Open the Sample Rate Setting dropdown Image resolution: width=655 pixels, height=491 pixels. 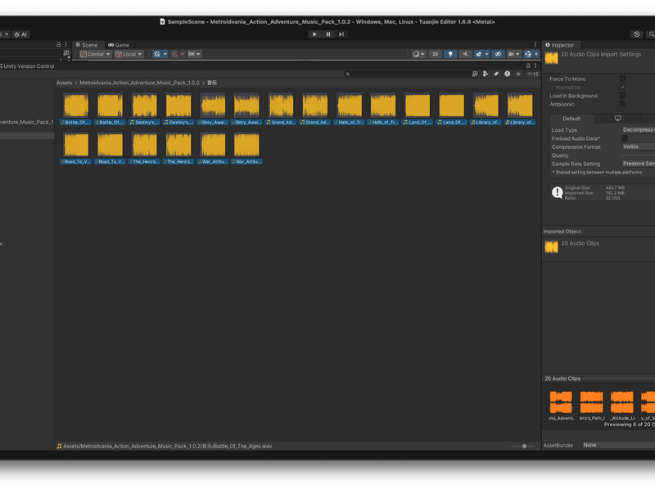pos(639,164)
